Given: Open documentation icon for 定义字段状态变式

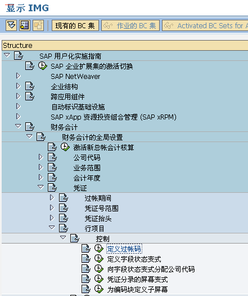Looking at the screenshot, I should 86,259.
